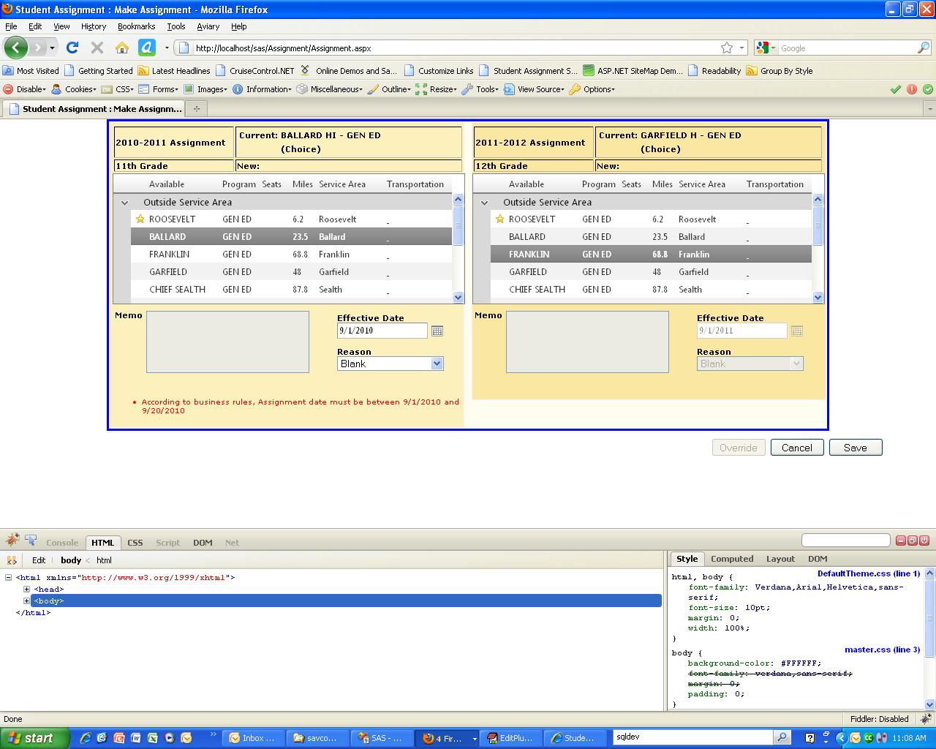
Task: Click the Reload page button
Action: [x=72, y=48]
